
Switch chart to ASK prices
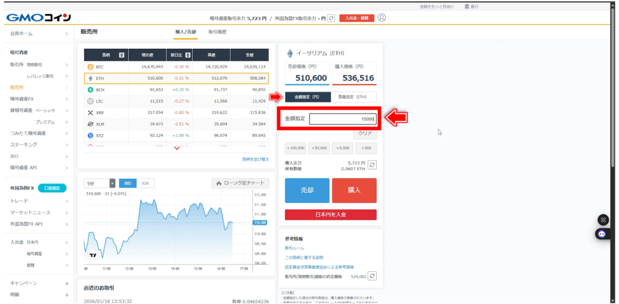coord(145,183)
